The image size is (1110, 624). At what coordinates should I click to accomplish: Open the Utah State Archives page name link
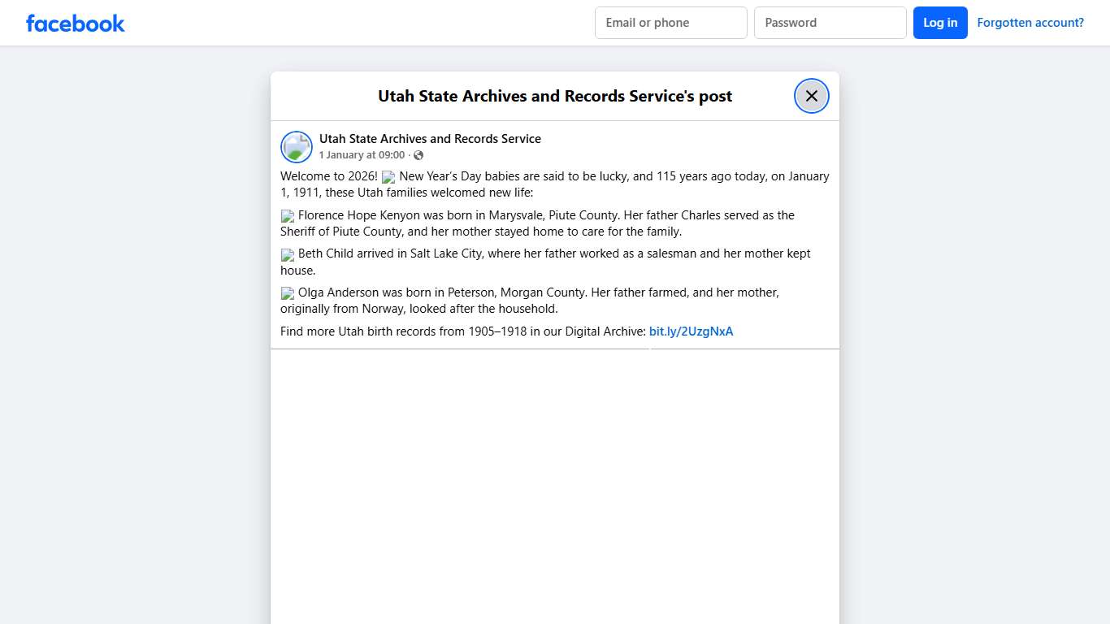pos(430,139)
